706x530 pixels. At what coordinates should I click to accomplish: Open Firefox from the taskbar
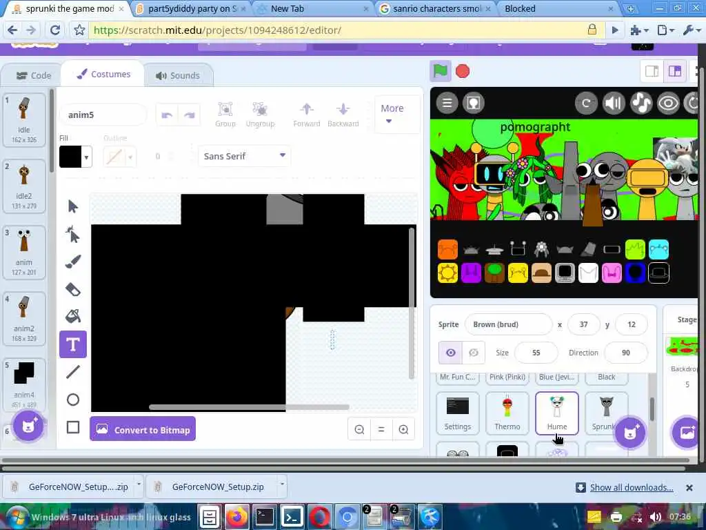click(237, 517)
